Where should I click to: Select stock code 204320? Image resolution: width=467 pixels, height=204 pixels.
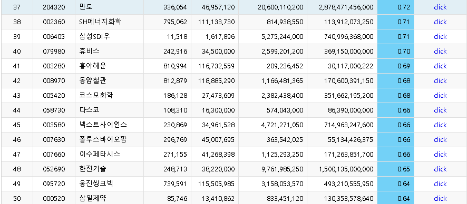pyautogui.click(x=54, y=7)
